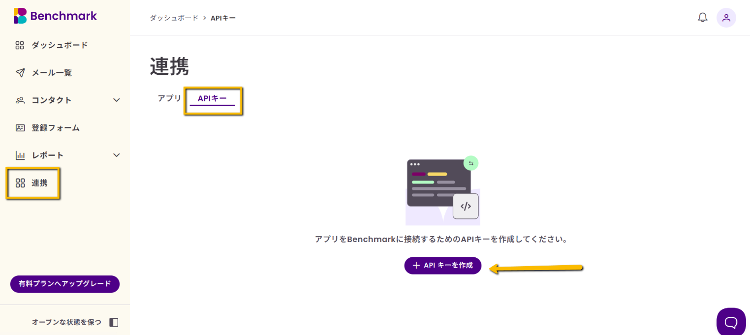Open the user profile avatar
Viewport: 750px width, 335px height.
coord(726,18)
